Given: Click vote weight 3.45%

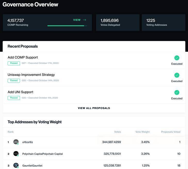Looking at the screenshot, I should (x=145, y=142).
